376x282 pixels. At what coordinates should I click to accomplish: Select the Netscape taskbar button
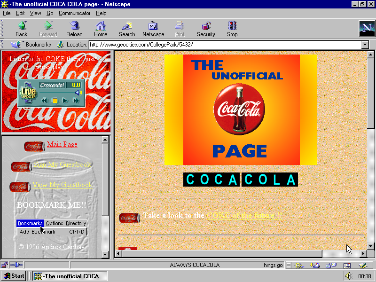click(x=70, y=276)
